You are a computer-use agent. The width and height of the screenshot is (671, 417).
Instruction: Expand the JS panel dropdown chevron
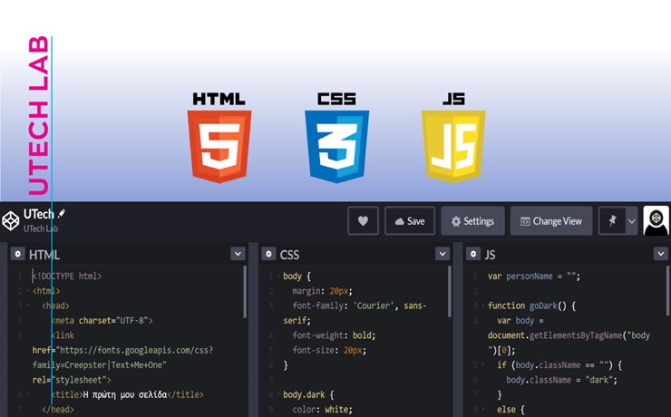pos(661,254)
